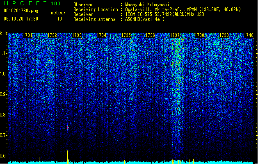The height and width of the screenshot is (164, 258).
Task: Click the tallest yellow spike in power plot
Action: tap(68, 157)
